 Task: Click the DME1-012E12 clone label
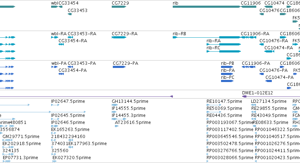coord(257,93)
